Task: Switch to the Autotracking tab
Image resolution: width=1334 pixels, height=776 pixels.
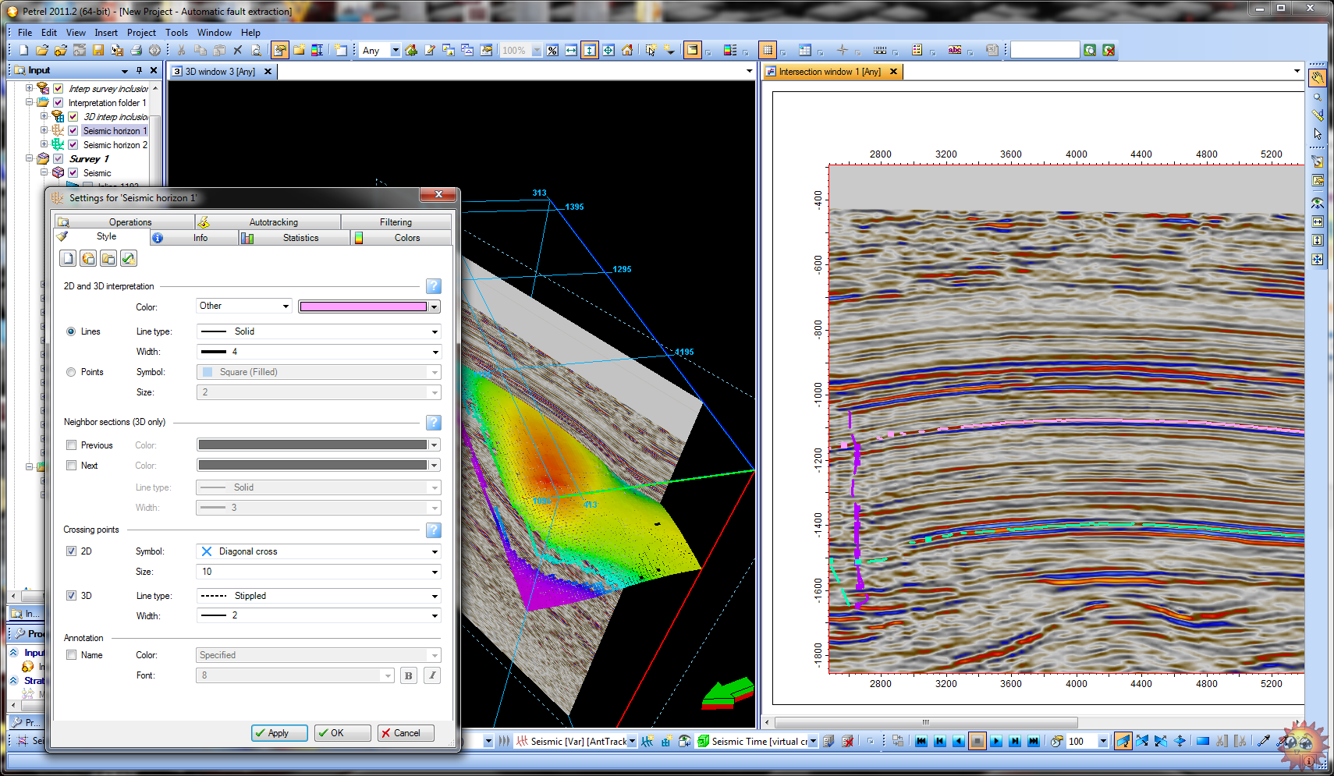Action: click(268, 222)
